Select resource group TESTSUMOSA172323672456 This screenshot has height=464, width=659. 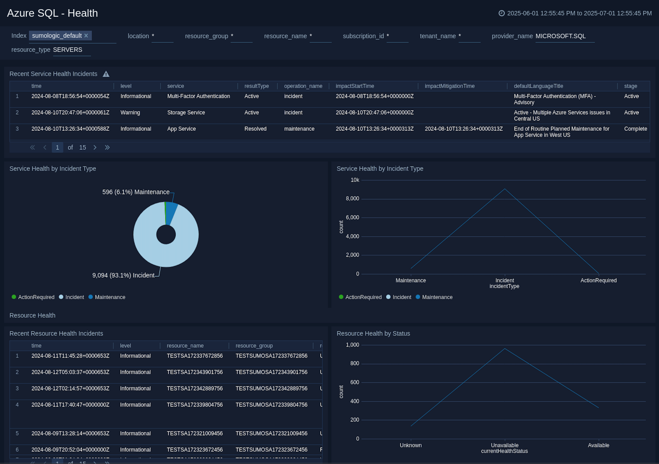pos(272,450)
